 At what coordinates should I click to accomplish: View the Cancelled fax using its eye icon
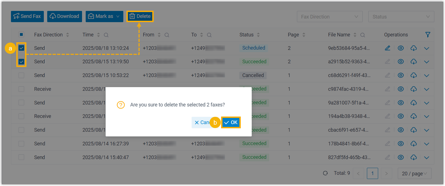pos(401,75)
